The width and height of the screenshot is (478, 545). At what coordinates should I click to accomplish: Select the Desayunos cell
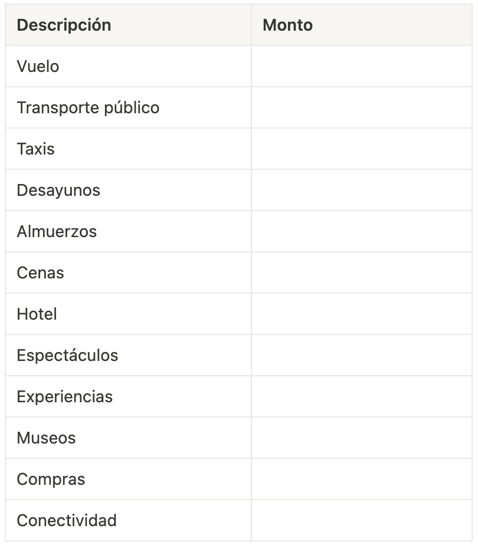pyautogui.click(x=58, y=191)
